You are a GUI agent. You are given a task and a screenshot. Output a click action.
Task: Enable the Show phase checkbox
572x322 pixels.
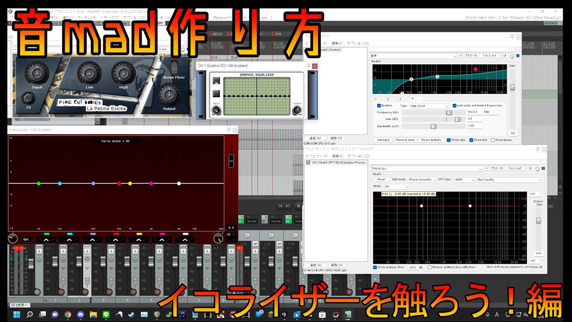point(493,140)
